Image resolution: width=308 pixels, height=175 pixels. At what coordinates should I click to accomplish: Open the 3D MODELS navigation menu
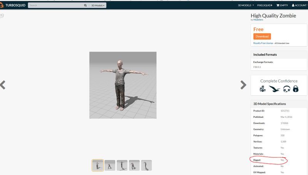246,5
